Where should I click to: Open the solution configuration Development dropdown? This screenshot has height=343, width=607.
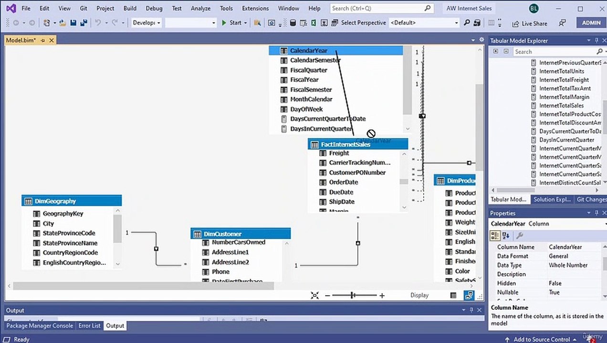click(147, 23)
